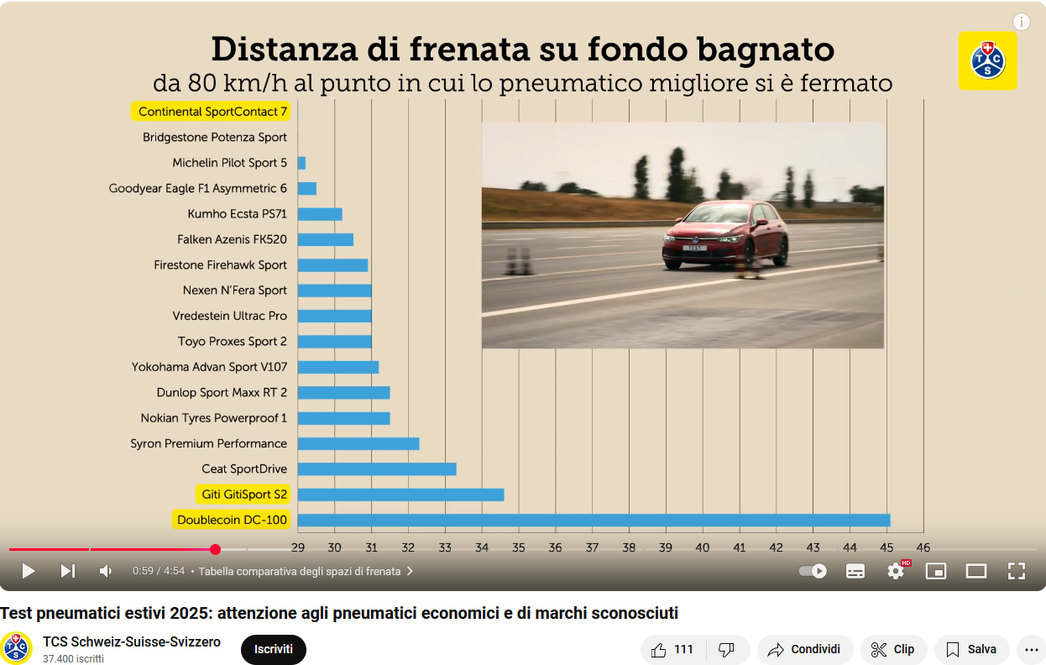
Task: Subscribe with the Iscriviti button
Action: coord(274,649)
